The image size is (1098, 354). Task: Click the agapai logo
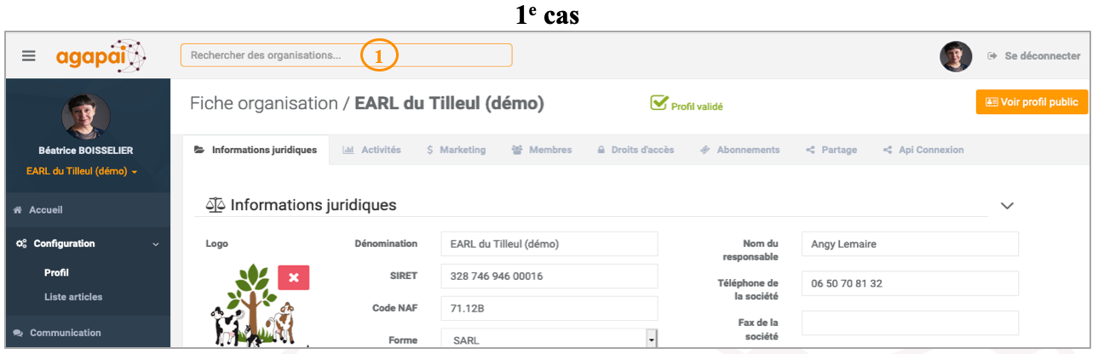coord(101,56)
